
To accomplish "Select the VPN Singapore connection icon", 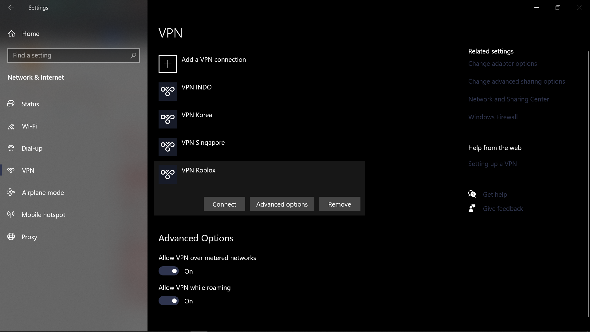I will coord(167,147).
